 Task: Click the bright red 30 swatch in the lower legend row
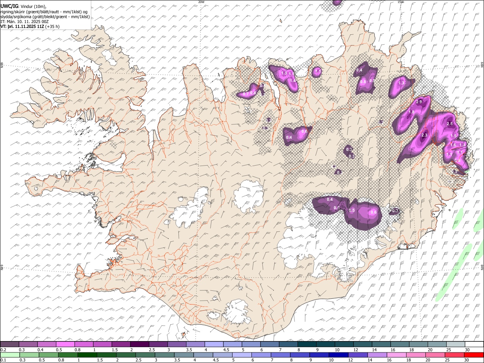click(x=474, y=355)
